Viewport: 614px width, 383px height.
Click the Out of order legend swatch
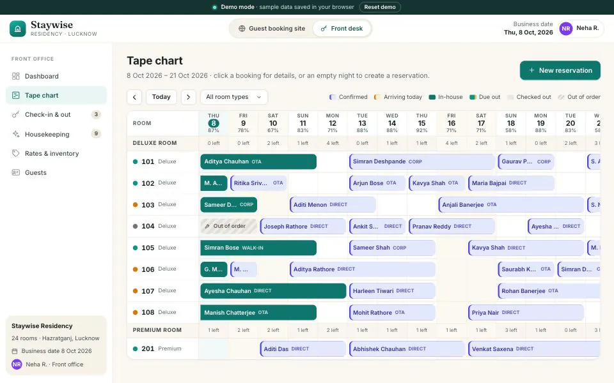(561, 97)
